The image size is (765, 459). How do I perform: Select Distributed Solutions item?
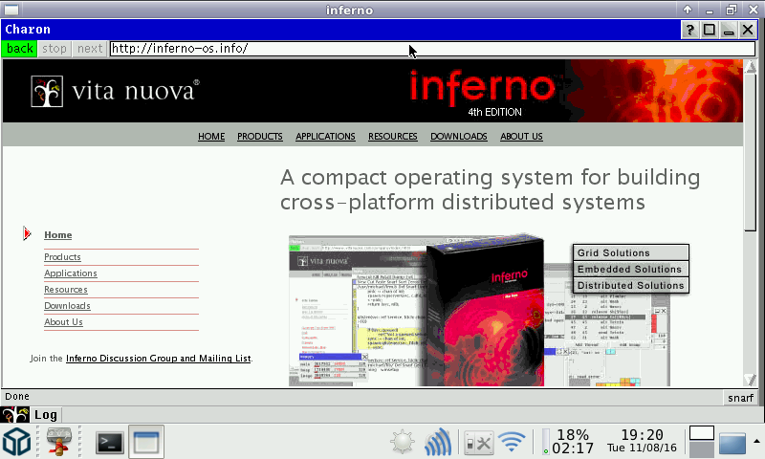click(x=631, y=286)
